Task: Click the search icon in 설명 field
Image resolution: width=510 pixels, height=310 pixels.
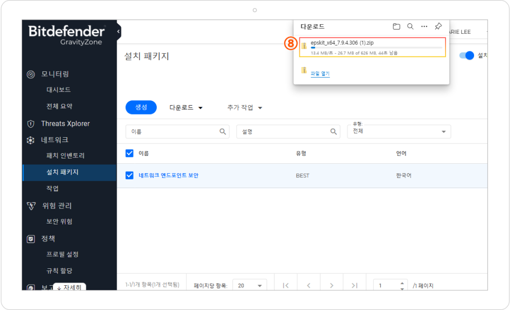Action: tap(333, 131)
